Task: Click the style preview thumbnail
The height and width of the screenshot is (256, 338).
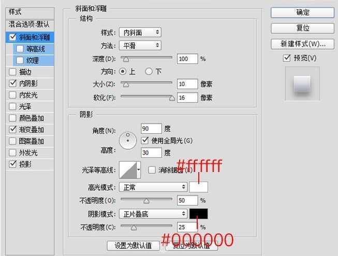Action: point(301,84)
